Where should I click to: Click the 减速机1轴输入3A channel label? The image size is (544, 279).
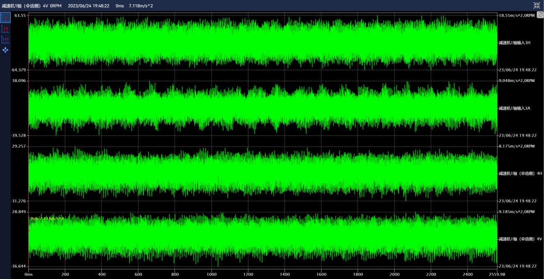pyautogui.click(x=514, y=108)
